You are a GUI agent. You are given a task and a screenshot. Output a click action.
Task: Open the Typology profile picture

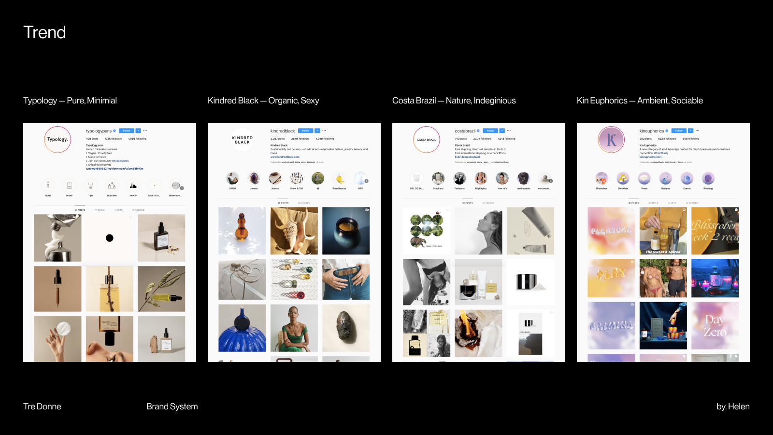(57, 140)
